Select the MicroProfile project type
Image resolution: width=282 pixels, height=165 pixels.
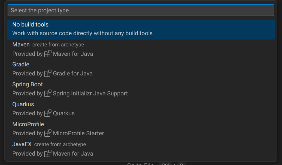pyautogui.click(x=141, y=129)
